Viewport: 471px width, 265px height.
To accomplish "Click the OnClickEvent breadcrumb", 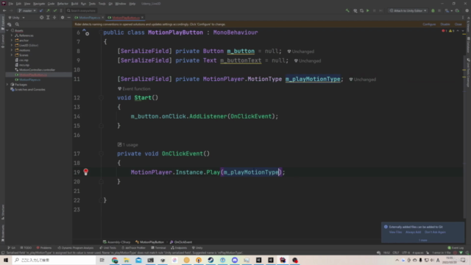I will [x=181, y=242].
